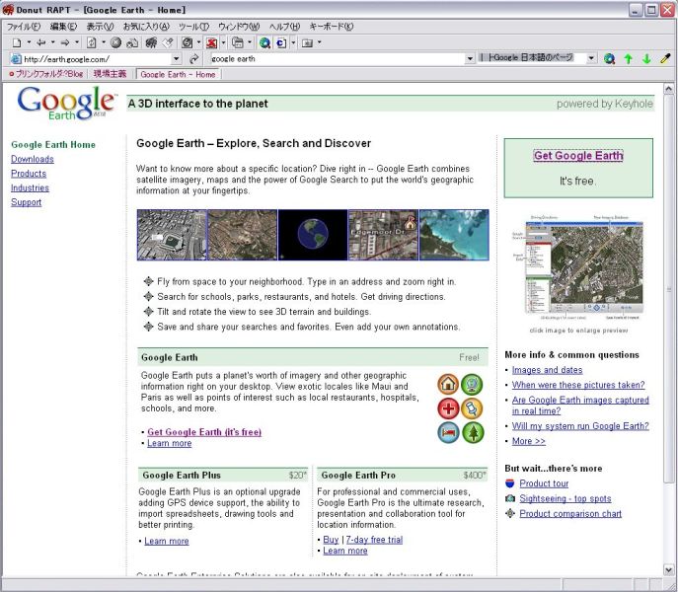
Task: Click the page's vertical scrollbar thumb
Action: tap(668, 290)
